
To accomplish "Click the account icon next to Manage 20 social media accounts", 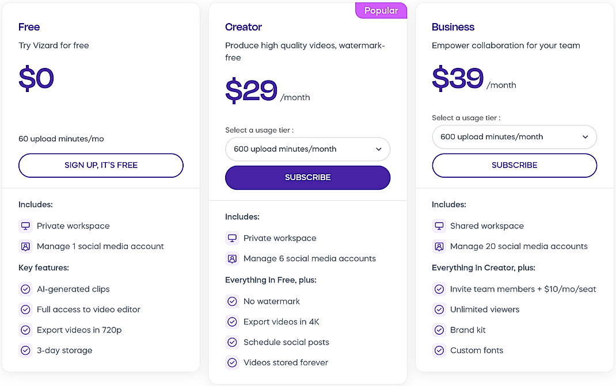I will [439, 246].
